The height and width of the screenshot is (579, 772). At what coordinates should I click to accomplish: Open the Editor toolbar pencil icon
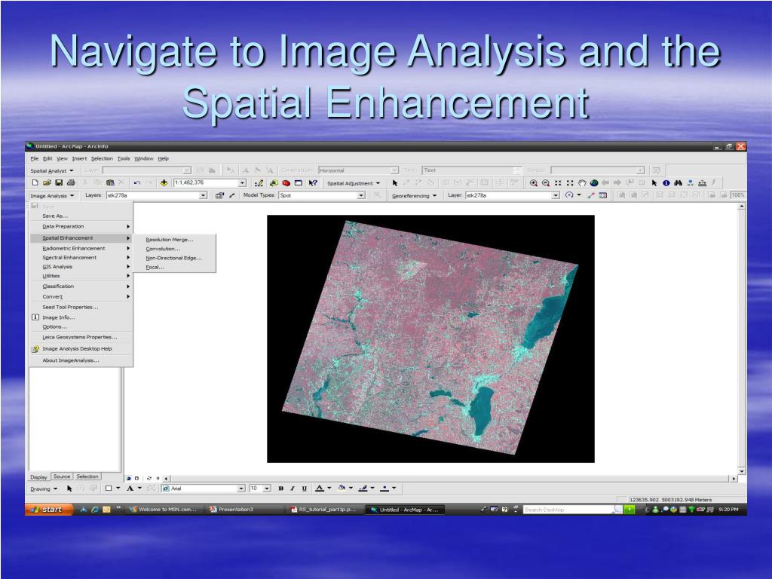pyautogui.click(x=259, y=182)
